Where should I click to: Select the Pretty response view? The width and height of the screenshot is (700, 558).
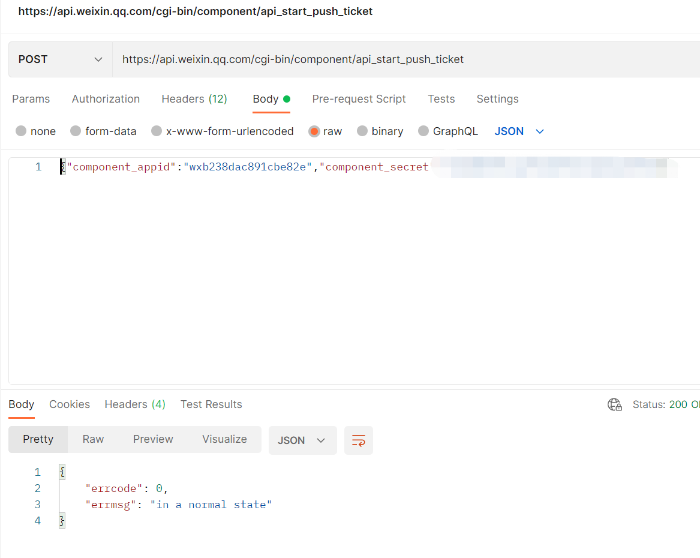(x=38, y=439)
